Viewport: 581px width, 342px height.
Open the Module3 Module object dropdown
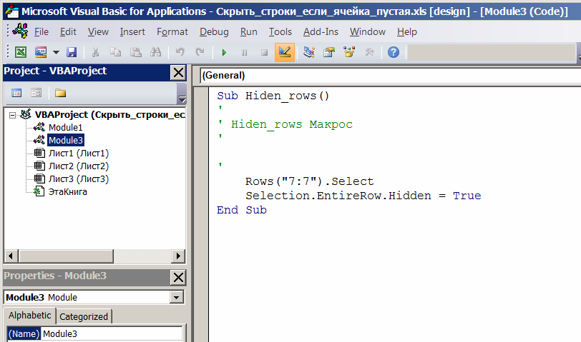tap(176, 297)
